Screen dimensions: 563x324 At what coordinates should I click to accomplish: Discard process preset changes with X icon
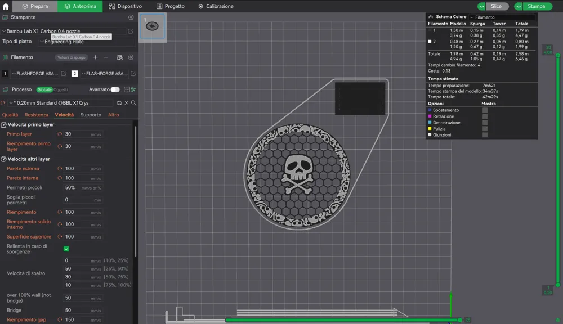click(x=126, y=102)
